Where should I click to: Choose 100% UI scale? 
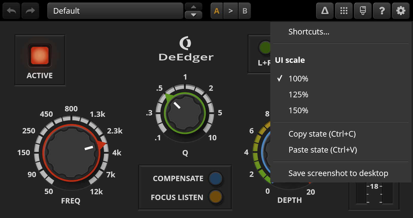coord(341,79)
